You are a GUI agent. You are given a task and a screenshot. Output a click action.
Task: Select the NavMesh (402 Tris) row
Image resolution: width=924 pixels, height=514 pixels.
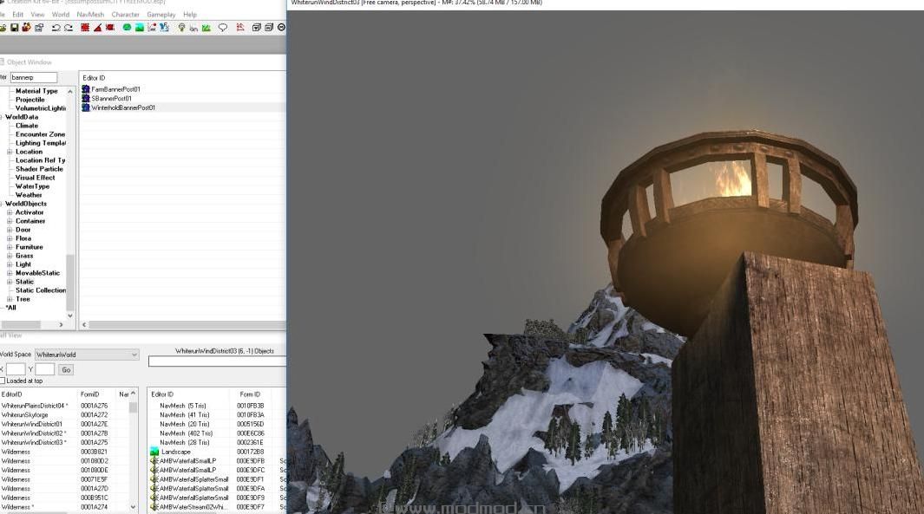click(x=217, y=433)
